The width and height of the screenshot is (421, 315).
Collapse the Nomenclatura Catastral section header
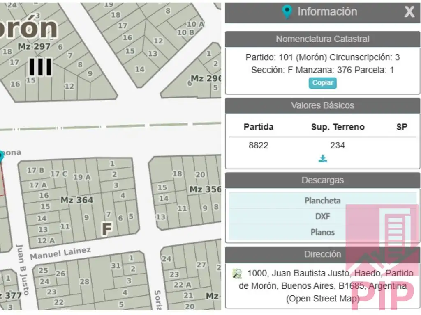click(x=322, y=39)
